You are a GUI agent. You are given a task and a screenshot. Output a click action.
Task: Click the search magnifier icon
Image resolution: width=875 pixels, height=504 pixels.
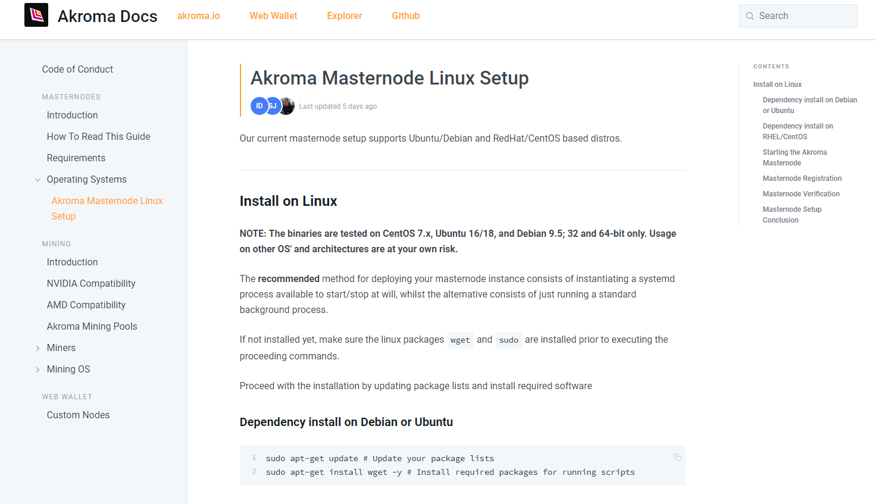749,16
